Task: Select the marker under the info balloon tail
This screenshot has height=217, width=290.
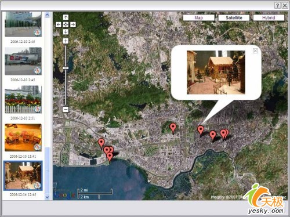Action: coord(201,130)
